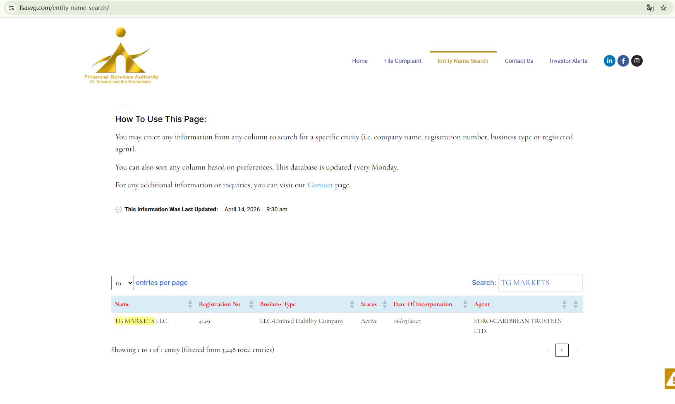
Task: Sort table by Registration No column
Action: 219,304
